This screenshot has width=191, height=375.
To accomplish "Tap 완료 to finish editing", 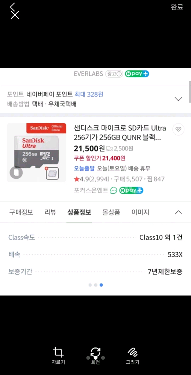I will tap(177, 7).
